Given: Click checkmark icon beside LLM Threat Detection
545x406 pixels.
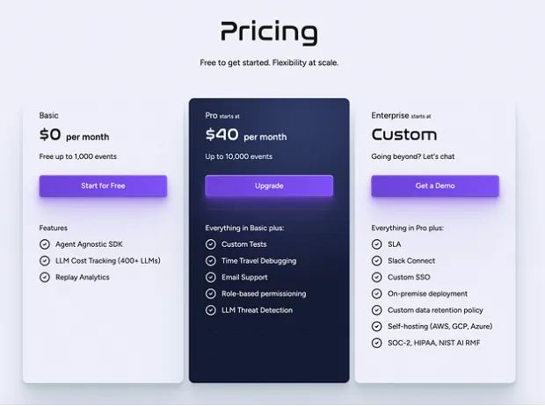Looking at the screenshot, I should coord(210,310).
